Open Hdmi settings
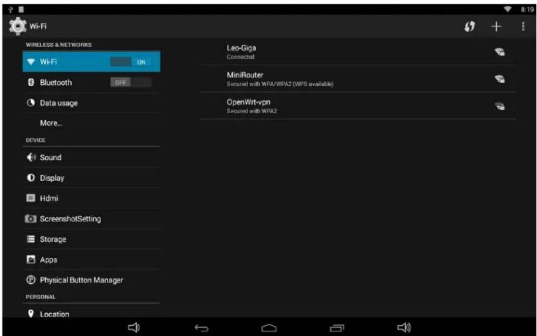The height and width of the screenshot is (336, 537). point(92,198)
